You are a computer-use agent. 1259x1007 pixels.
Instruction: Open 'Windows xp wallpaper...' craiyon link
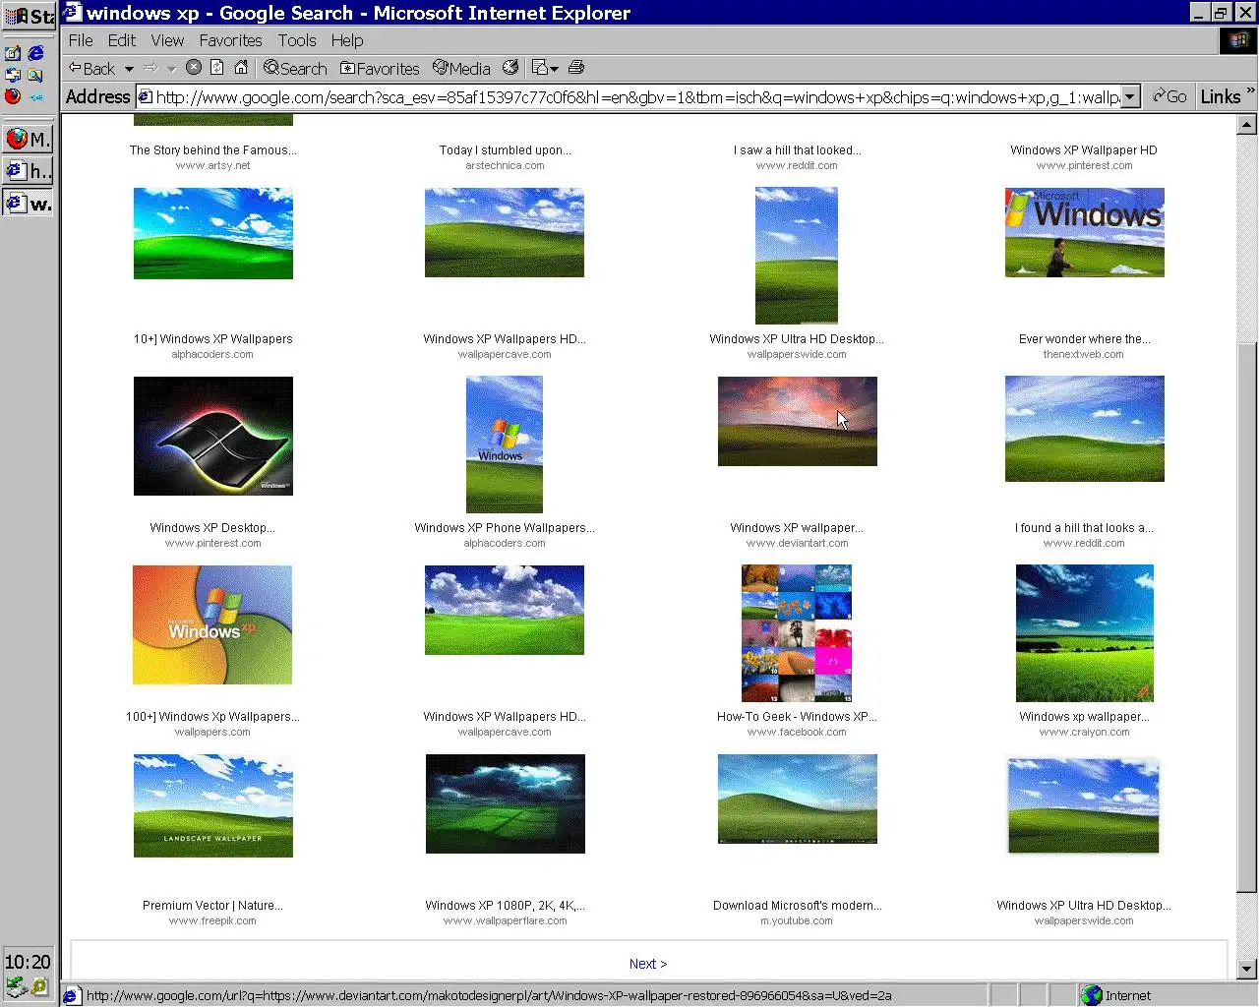click(1084, 717)
